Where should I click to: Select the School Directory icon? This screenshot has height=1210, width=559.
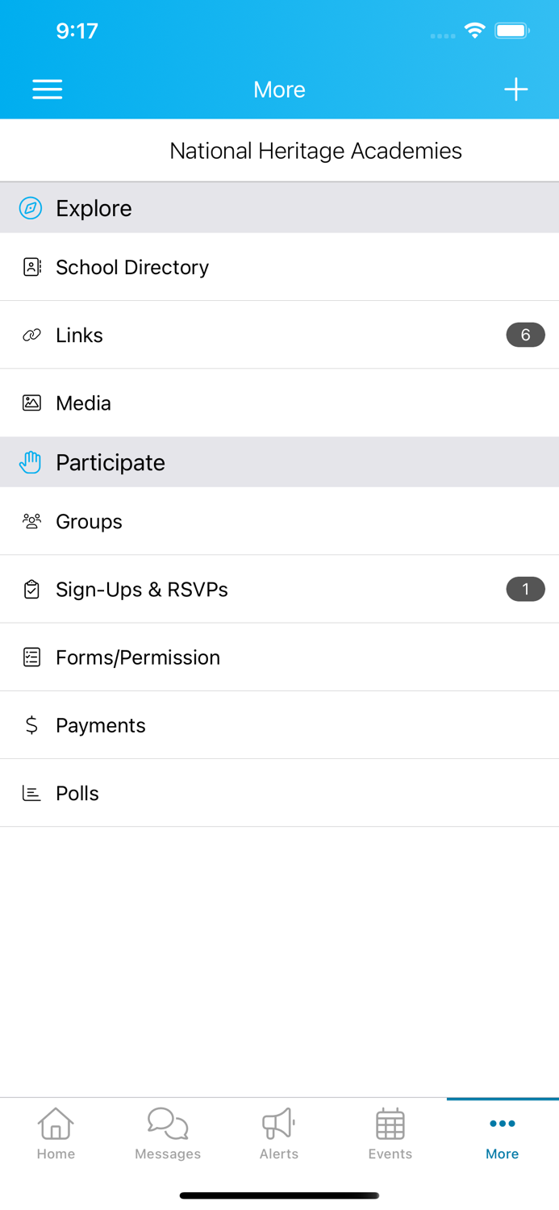click(31, 267)
